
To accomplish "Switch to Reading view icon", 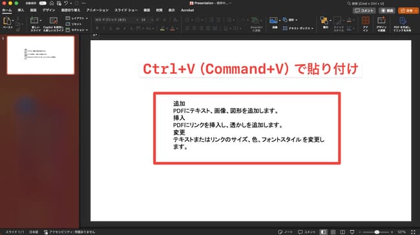I will pos(342,232).
